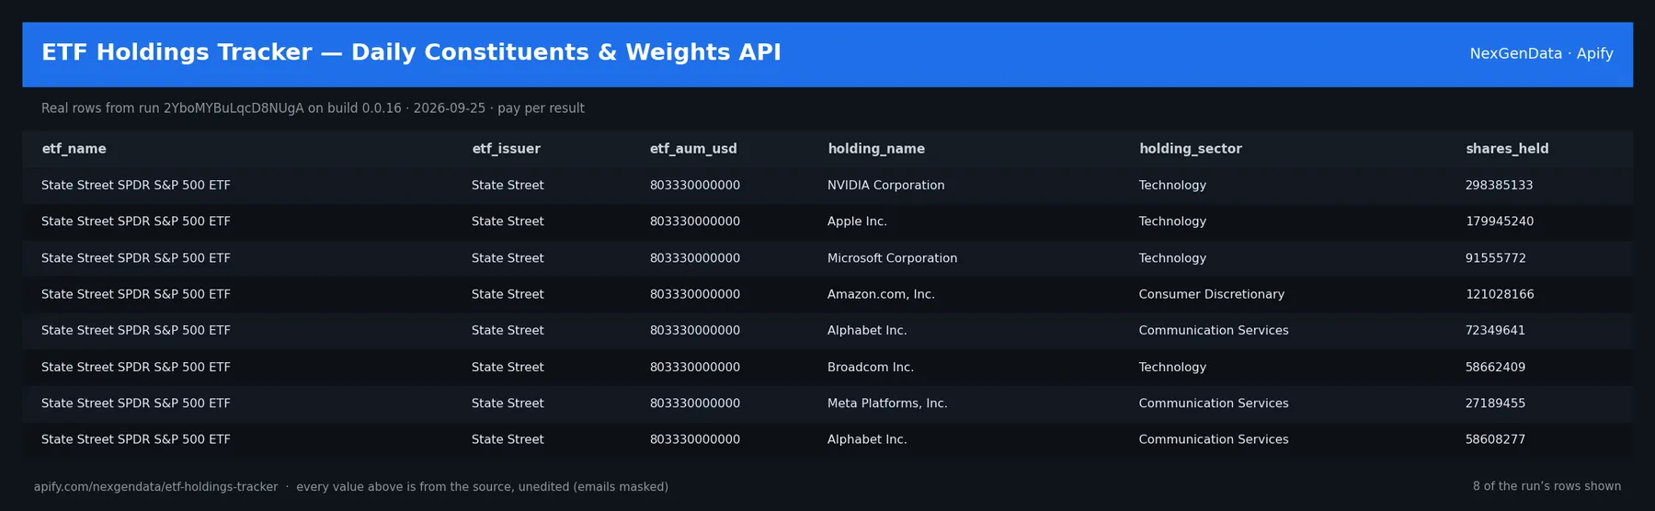This screenshot has width=1655, height=511.
Task: Click shares value 121028166
Action: [1500, 294]
